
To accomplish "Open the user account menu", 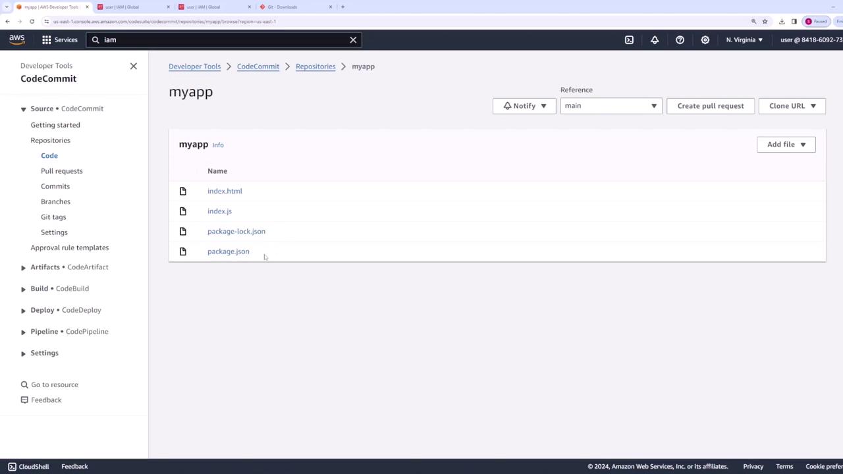I will tap(811, 39).
